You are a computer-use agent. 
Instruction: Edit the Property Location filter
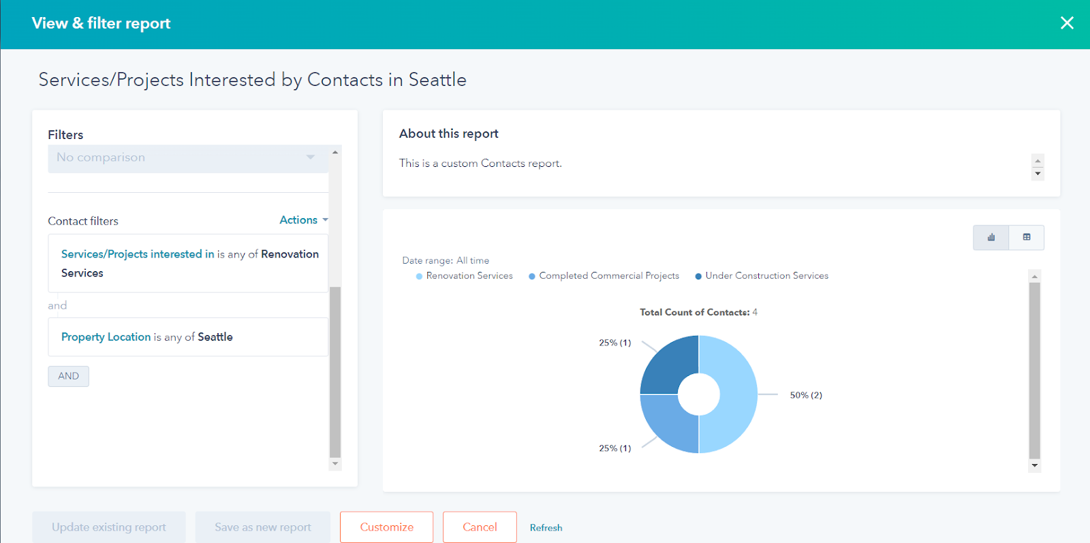pyautogui.click(x=188, y=337)
